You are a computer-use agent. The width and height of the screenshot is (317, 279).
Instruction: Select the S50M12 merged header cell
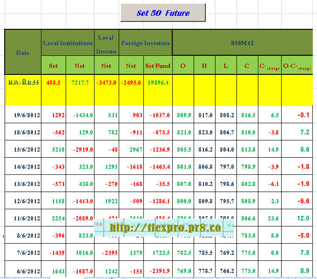pyautogui.click(x=242, y=43)
